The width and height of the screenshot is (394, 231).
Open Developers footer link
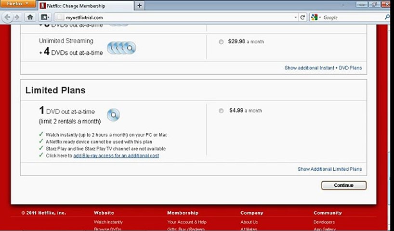[324, 222]
